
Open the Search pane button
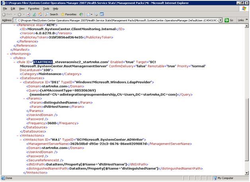51,14
